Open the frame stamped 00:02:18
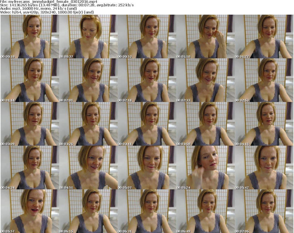 pyautogui.click(x=147, y=80)
